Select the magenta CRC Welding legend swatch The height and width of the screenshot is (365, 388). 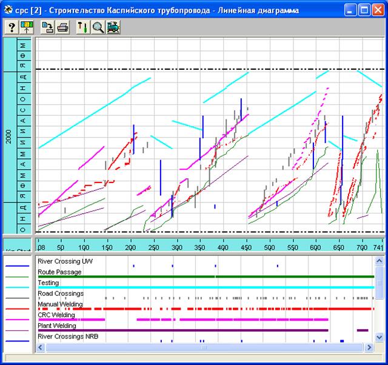click(x=17, y=320)
